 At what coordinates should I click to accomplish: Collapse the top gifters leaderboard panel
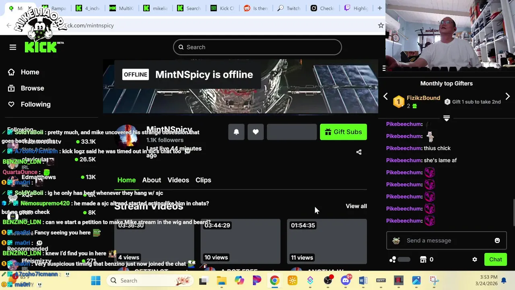point(446,118)
